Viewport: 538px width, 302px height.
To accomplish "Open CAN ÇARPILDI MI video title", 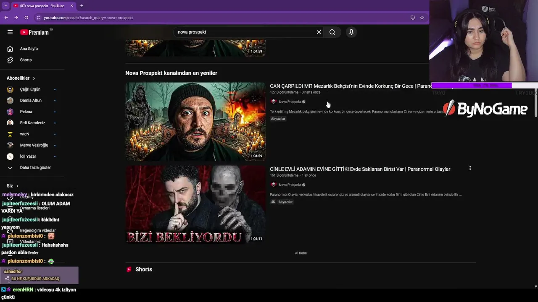I will pos(351,86).
